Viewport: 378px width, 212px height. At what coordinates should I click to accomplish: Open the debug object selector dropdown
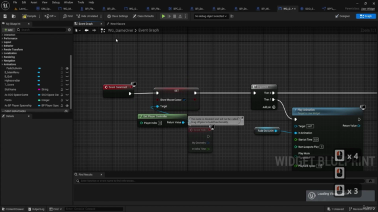211,16
